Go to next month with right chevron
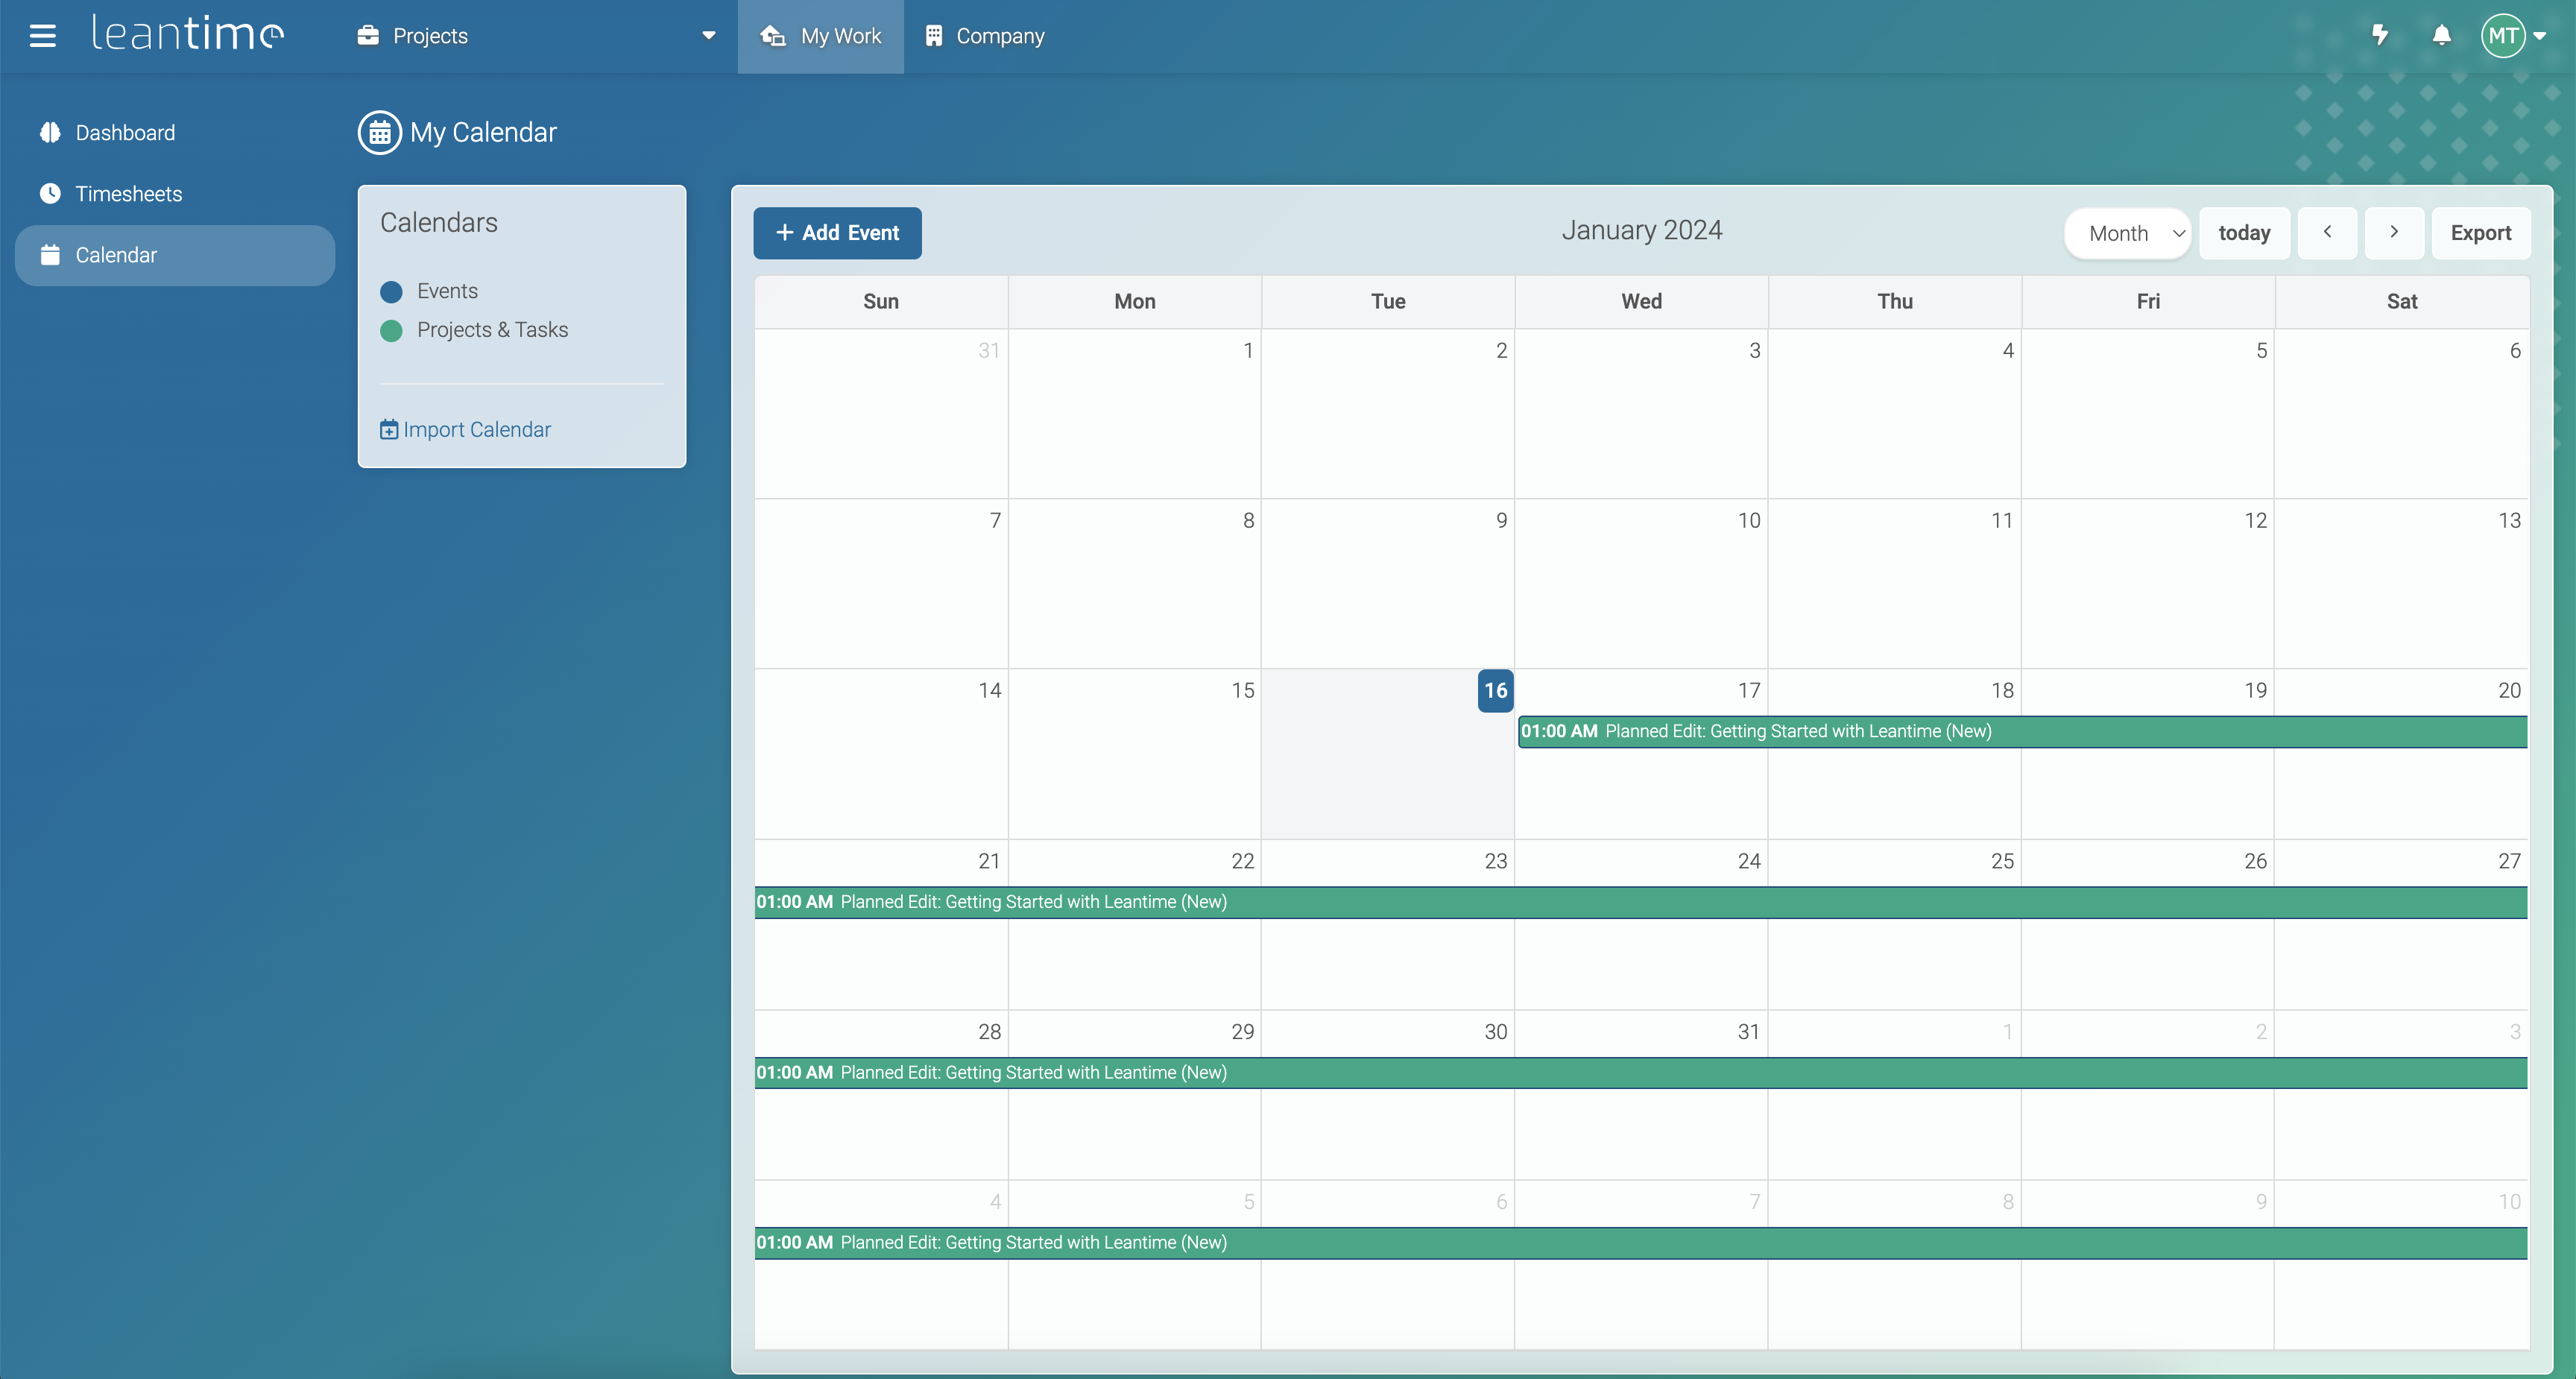2576x1379 pixels. pos(2394,232)
